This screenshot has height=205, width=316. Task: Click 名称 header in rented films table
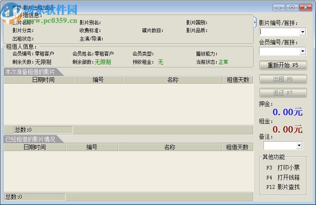point(170,147)
